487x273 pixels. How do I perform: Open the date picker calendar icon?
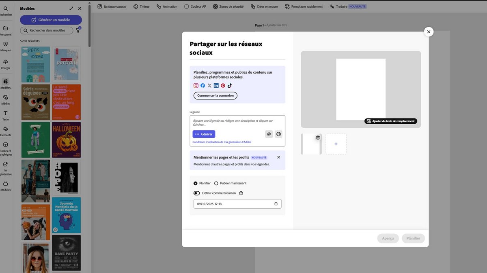point(276,204)
